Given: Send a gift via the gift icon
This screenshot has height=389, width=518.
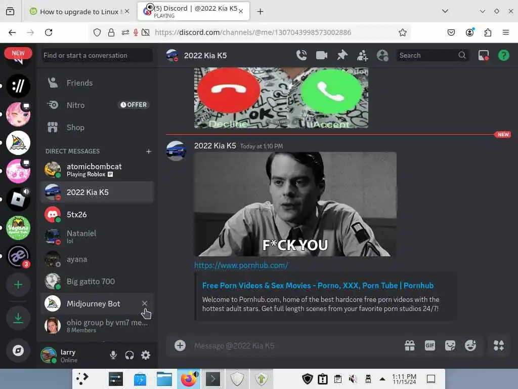Looking at the screenshot, I should tap(410, 345).
